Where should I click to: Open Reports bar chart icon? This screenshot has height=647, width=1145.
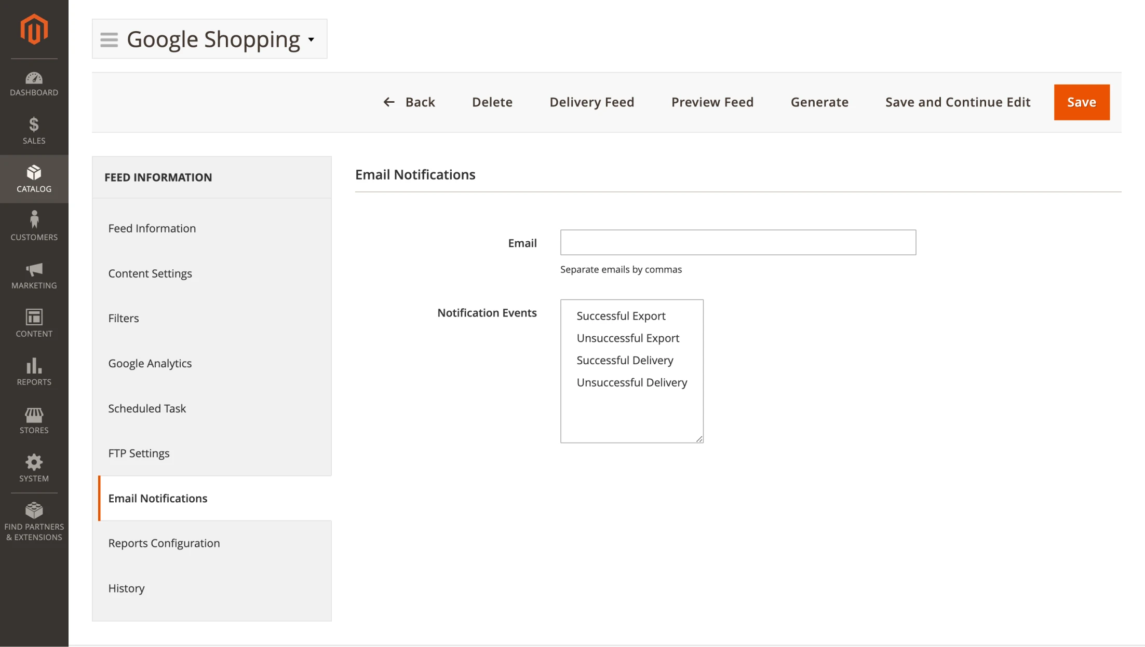34,366
